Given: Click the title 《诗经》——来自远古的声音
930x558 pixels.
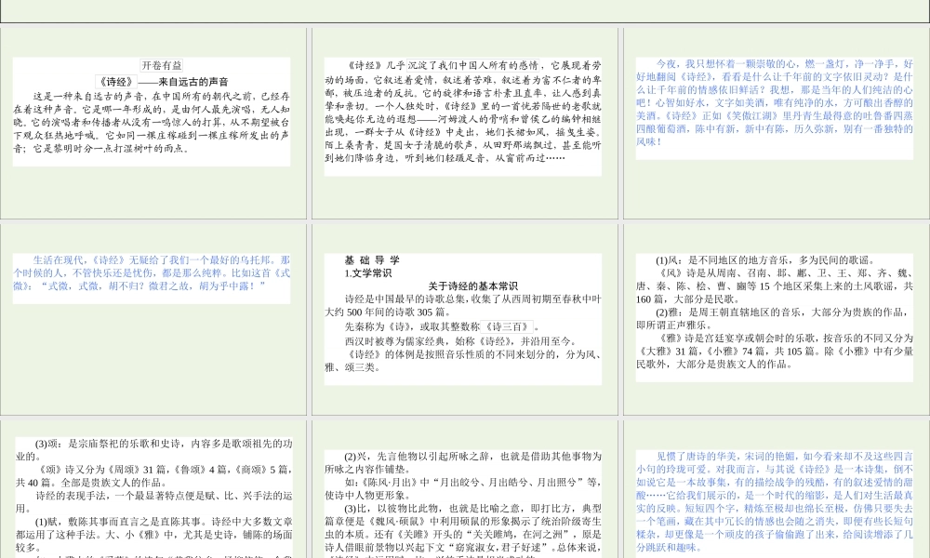Looking at the screenshot, I should 162,82.
